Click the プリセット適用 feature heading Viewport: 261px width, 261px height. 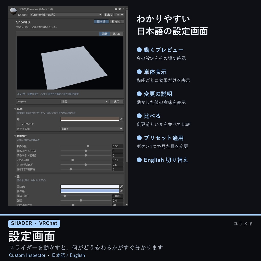coord(163,138)
